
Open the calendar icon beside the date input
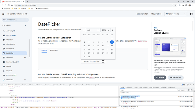103,62
